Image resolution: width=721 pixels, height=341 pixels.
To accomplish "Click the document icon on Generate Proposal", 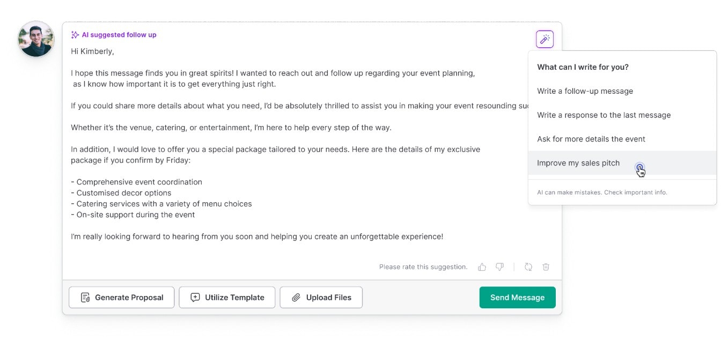I will pos(84,297).
